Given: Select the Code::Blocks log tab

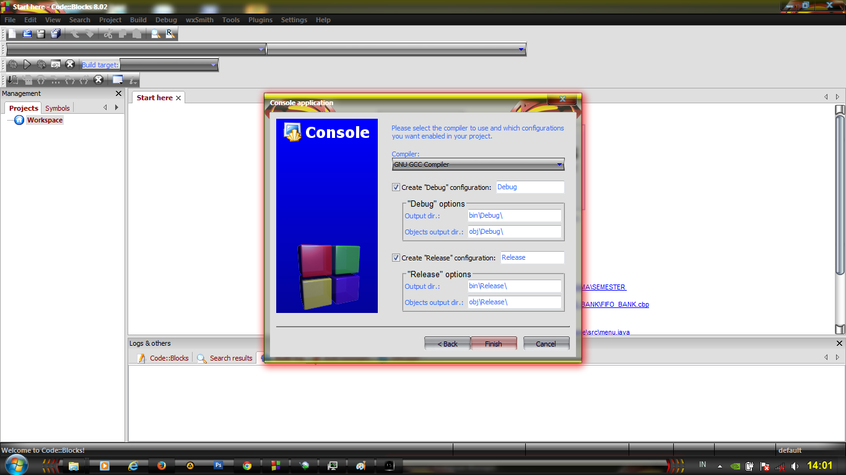Looking at the screenshot, I should (164, 358).
